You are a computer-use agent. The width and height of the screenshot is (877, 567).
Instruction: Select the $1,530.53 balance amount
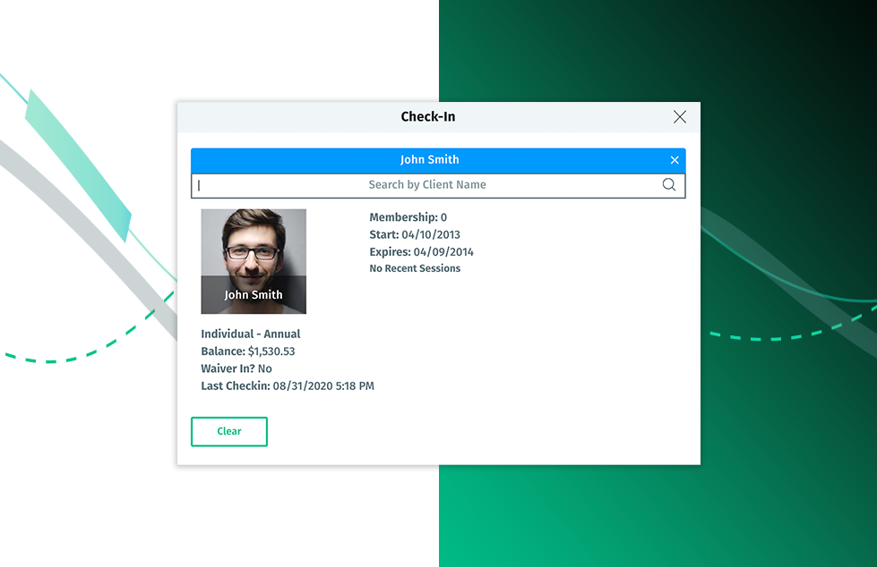[x=271, y=351]
